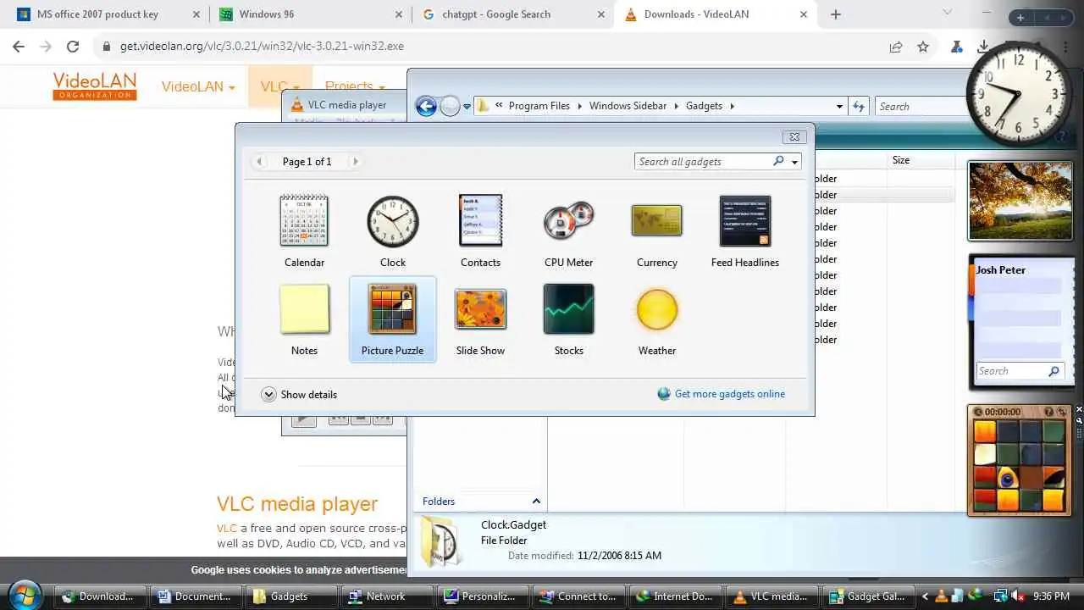Open Network taskbar button

tap(386, 596)
